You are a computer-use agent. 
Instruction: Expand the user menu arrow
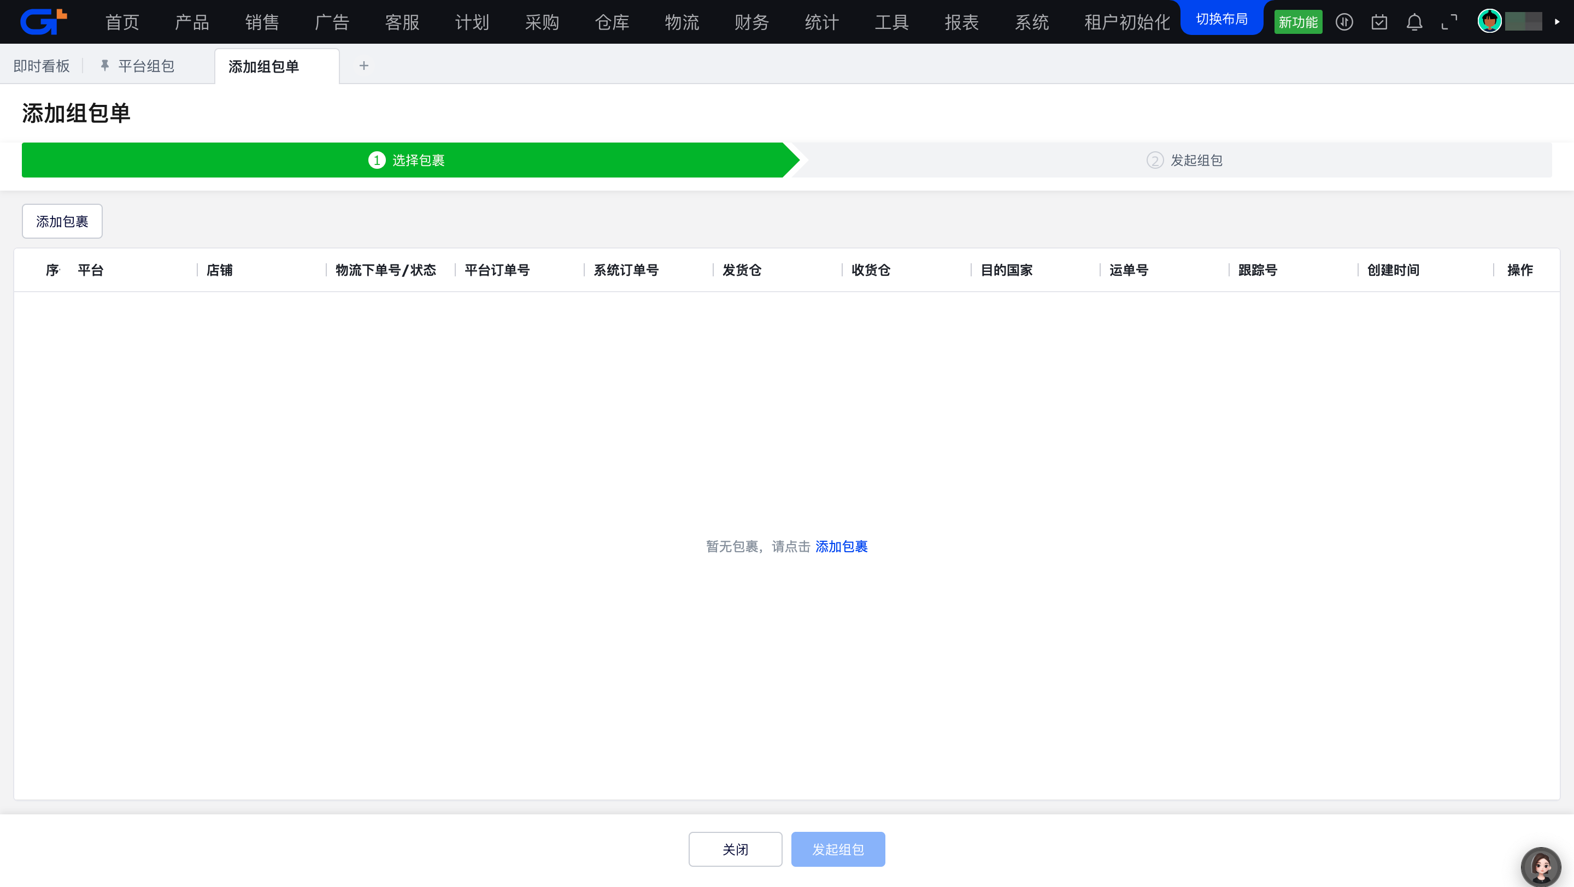1557,22
